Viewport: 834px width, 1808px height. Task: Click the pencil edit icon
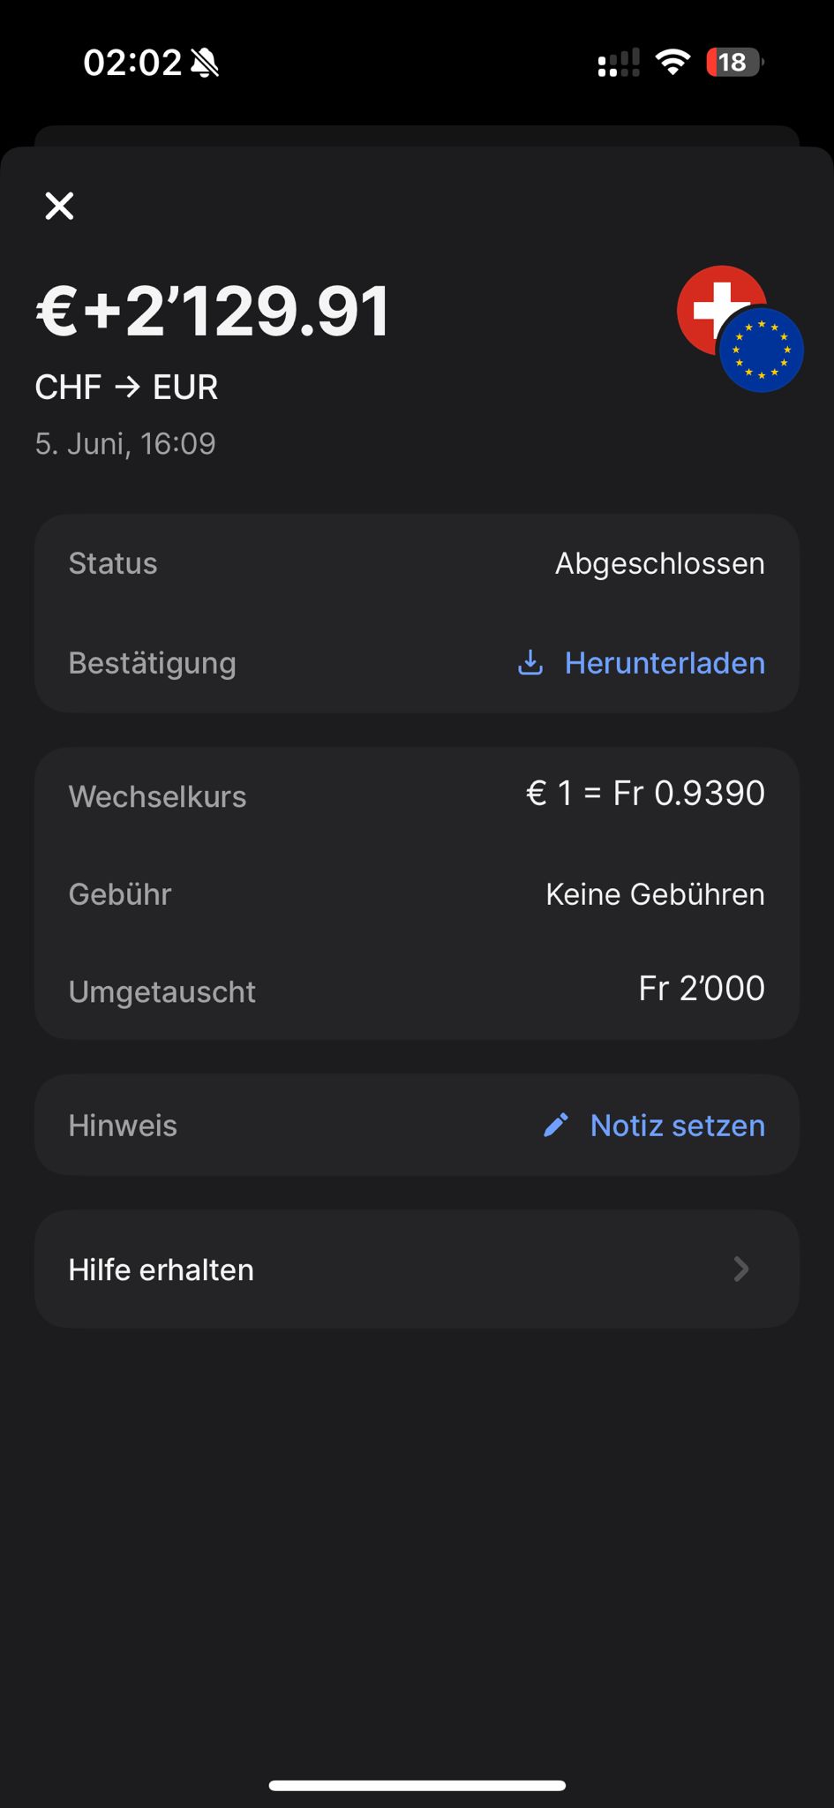point(556,1125)
